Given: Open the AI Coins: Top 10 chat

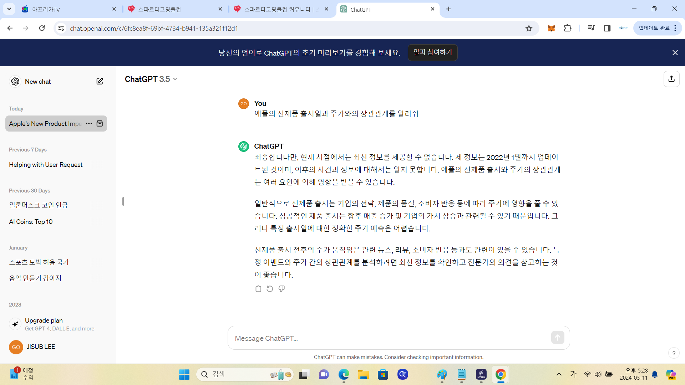Looking at the screenshot, I should (56, 222).
